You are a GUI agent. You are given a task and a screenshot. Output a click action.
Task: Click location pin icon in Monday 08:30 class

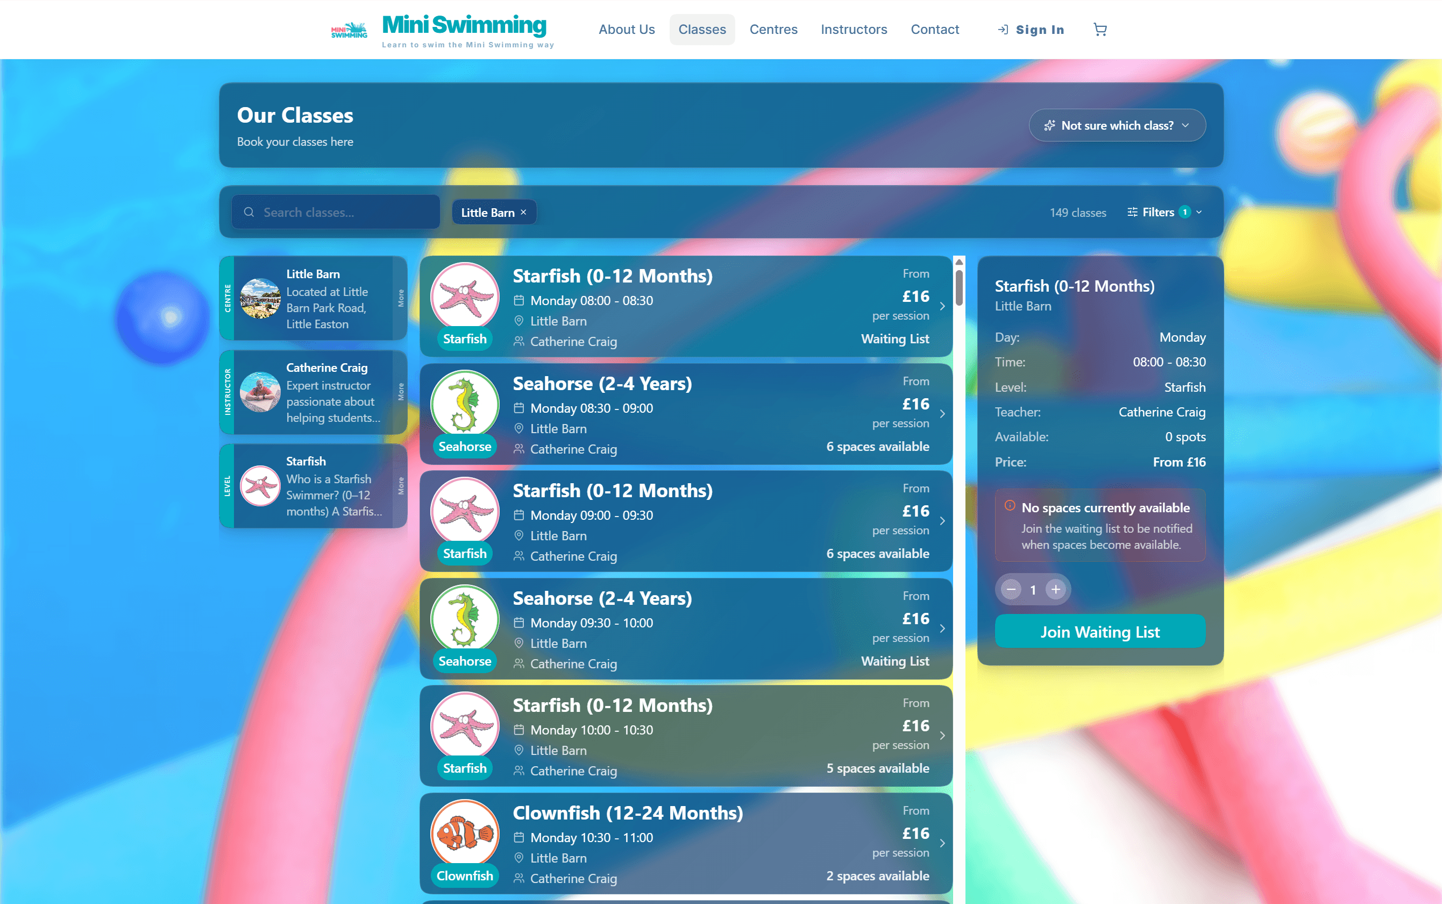coord(518,429)
